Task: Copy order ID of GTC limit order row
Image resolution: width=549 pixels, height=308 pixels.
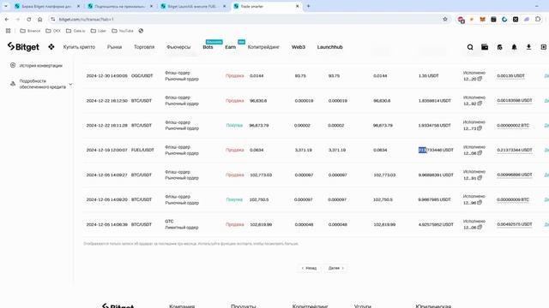Action: (480, 228)
